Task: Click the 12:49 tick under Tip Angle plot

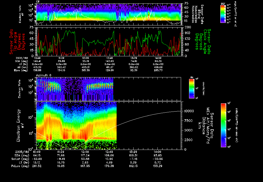Action: pyautogui.click(x=109, y=58)
